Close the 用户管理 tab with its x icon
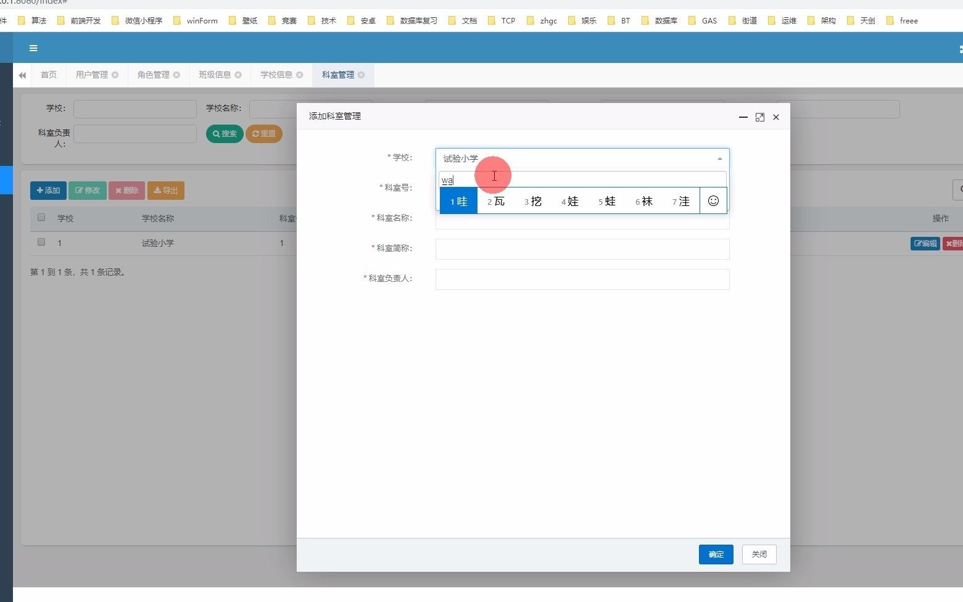Image resolution: width=963 pixels, height=602 pixels. 115,75
